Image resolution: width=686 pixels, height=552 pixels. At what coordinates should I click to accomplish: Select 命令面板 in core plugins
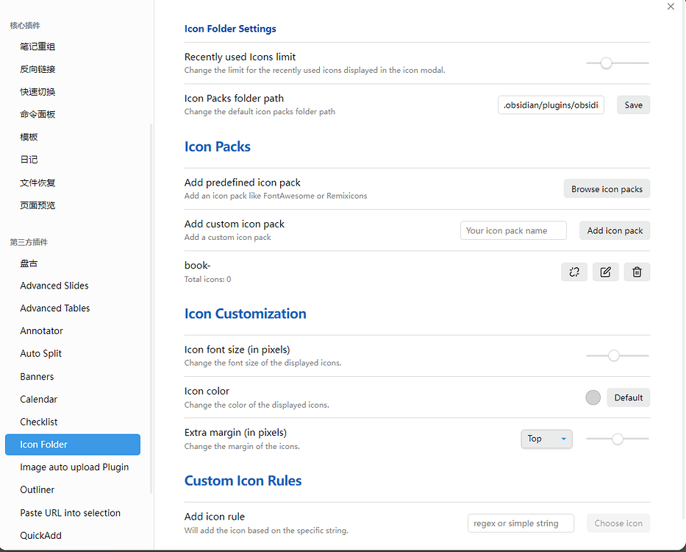(37, 114)
